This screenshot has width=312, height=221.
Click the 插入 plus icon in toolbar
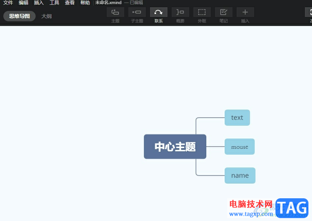(x=245, y=12)
